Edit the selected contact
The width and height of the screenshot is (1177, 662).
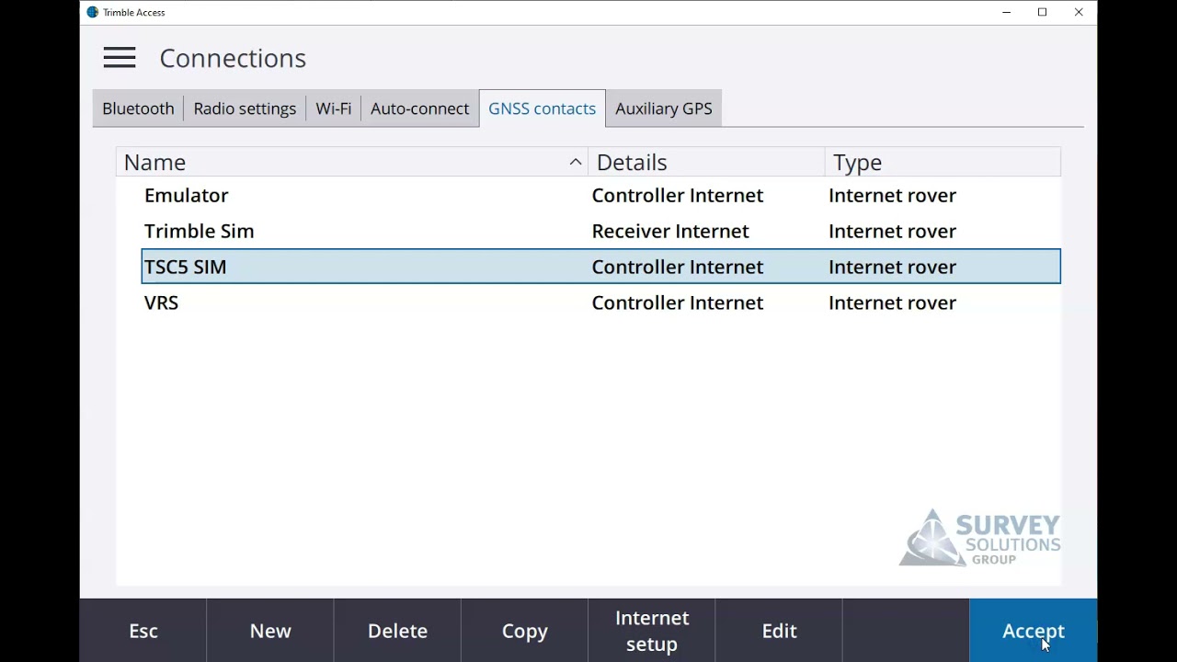point(779,631)
